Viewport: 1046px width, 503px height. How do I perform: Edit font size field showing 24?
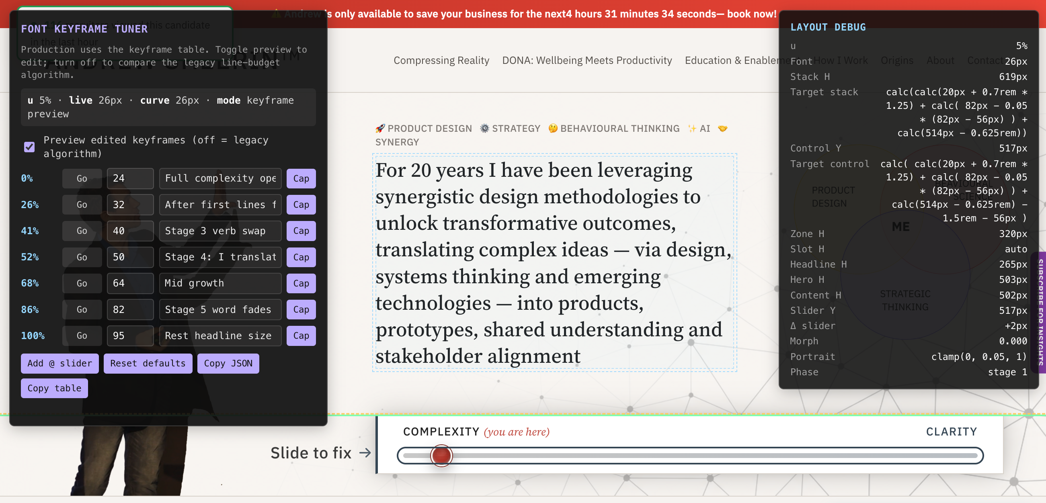pyautogui.click(x=130, y=178)
